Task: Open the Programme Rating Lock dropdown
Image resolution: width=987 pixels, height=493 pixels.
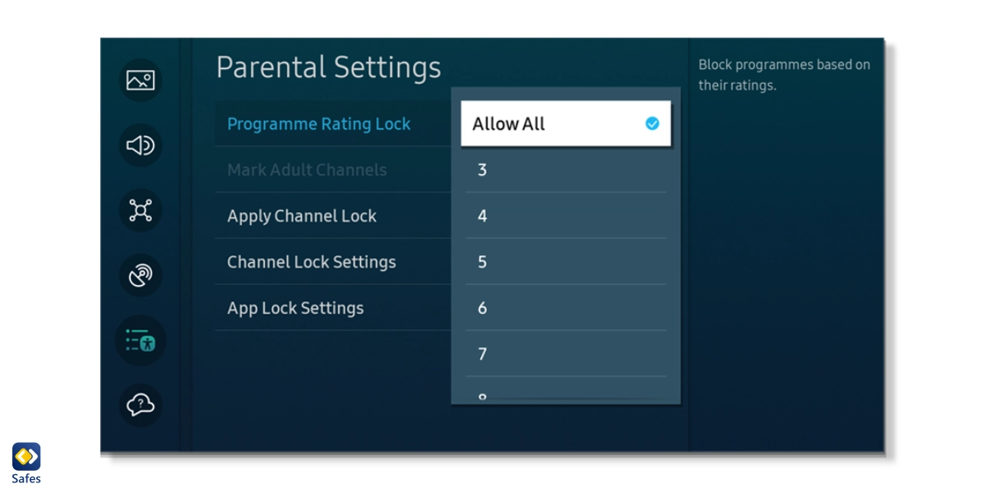Action: click(319, 123)
